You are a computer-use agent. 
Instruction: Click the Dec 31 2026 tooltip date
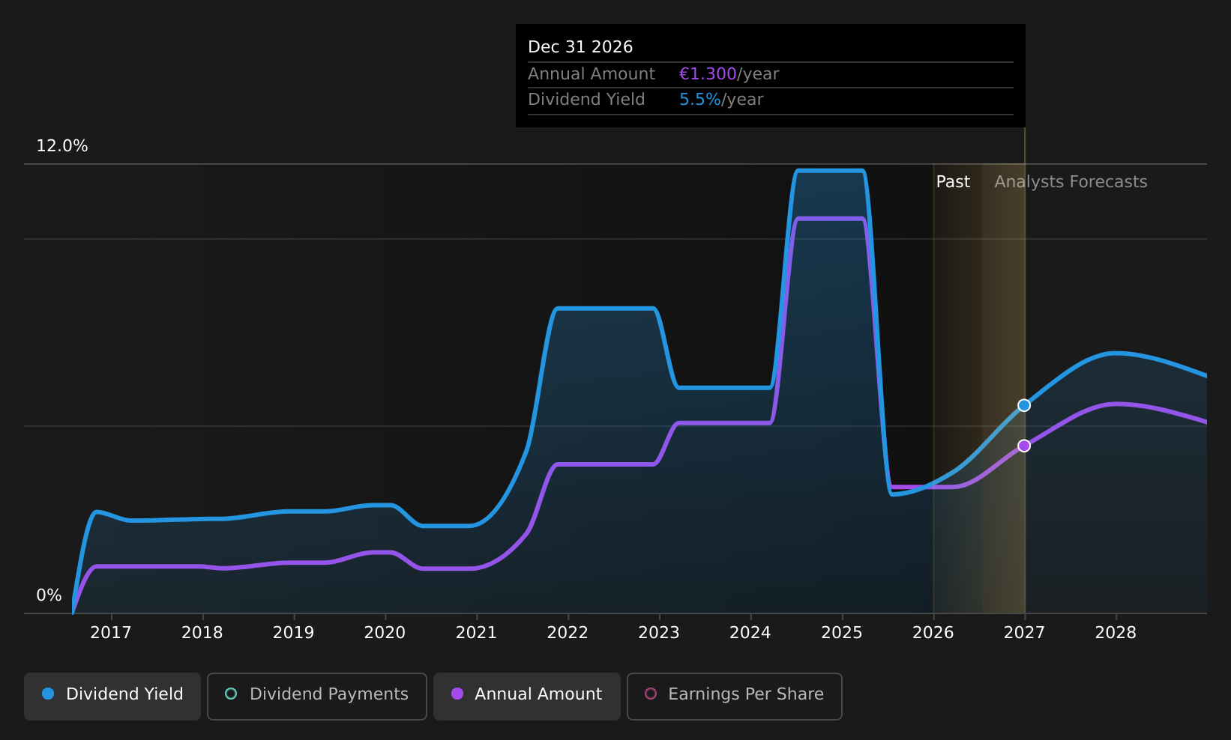(580, 47)
